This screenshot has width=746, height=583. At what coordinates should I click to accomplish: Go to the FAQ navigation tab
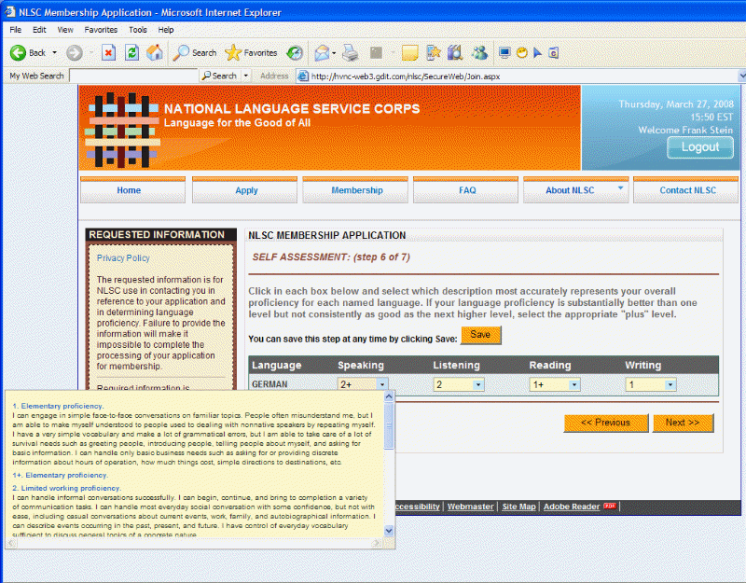click(465, 190)
